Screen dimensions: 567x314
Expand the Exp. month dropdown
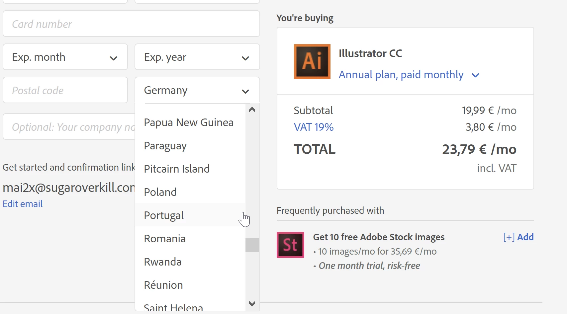pos(65,57)
